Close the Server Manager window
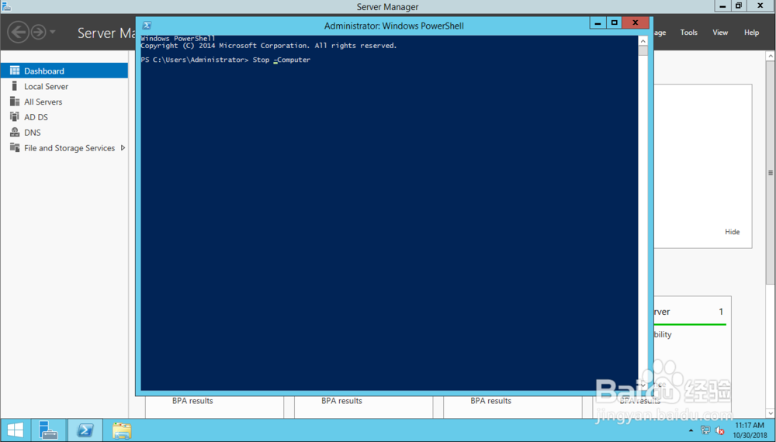 (760, 6)
